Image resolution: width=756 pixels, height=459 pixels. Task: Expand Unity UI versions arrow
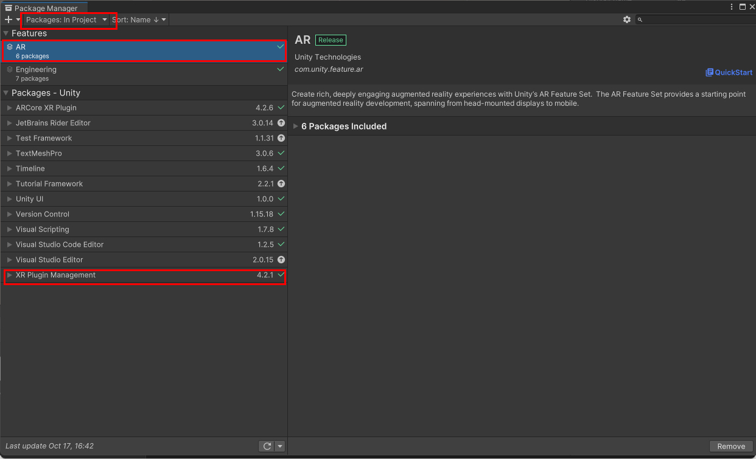point(9,199)
